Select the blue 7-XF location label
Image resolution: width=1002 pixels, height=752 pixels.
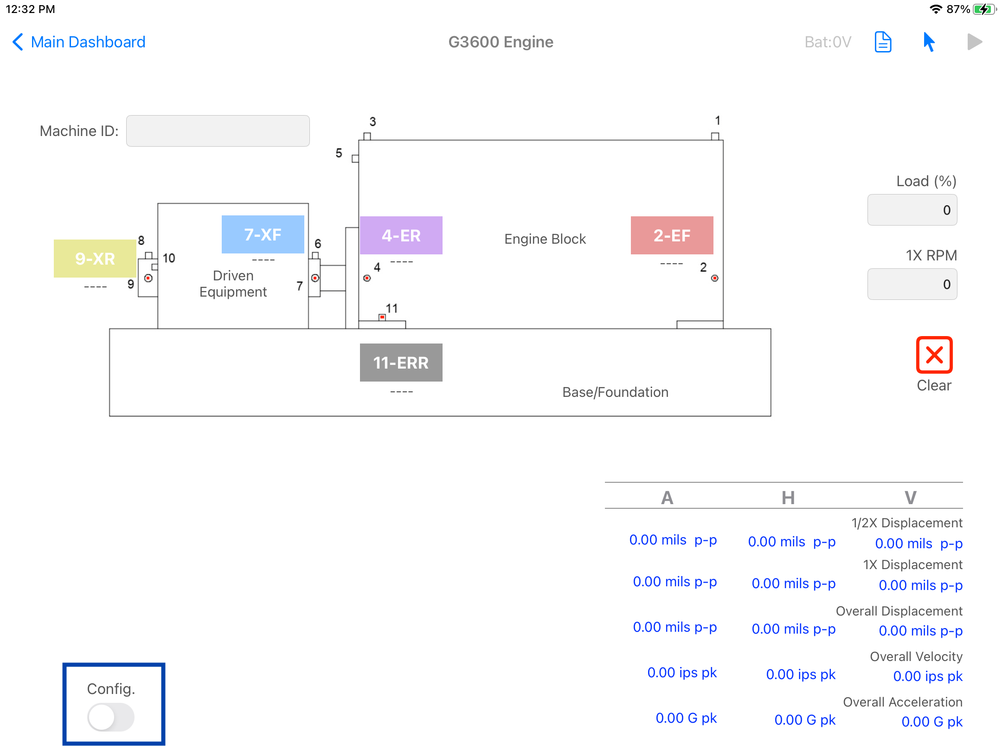point(263,234)
